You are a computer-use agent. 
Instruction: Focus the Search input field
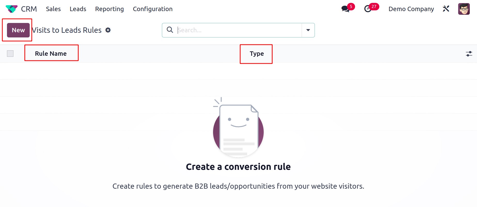click(x=239, y=30)
